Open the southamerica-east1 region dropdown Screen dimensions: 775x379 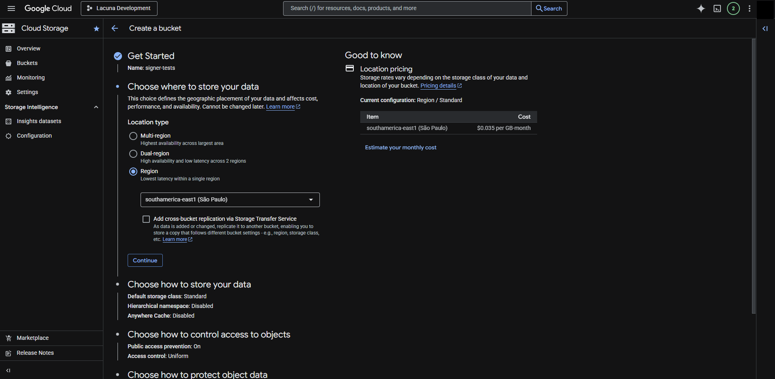(230, 200)
